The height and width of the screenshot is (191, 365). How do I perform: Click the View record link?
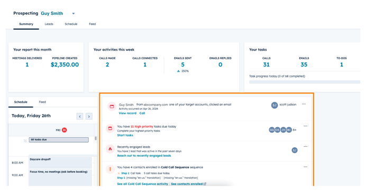coord(127,113)
